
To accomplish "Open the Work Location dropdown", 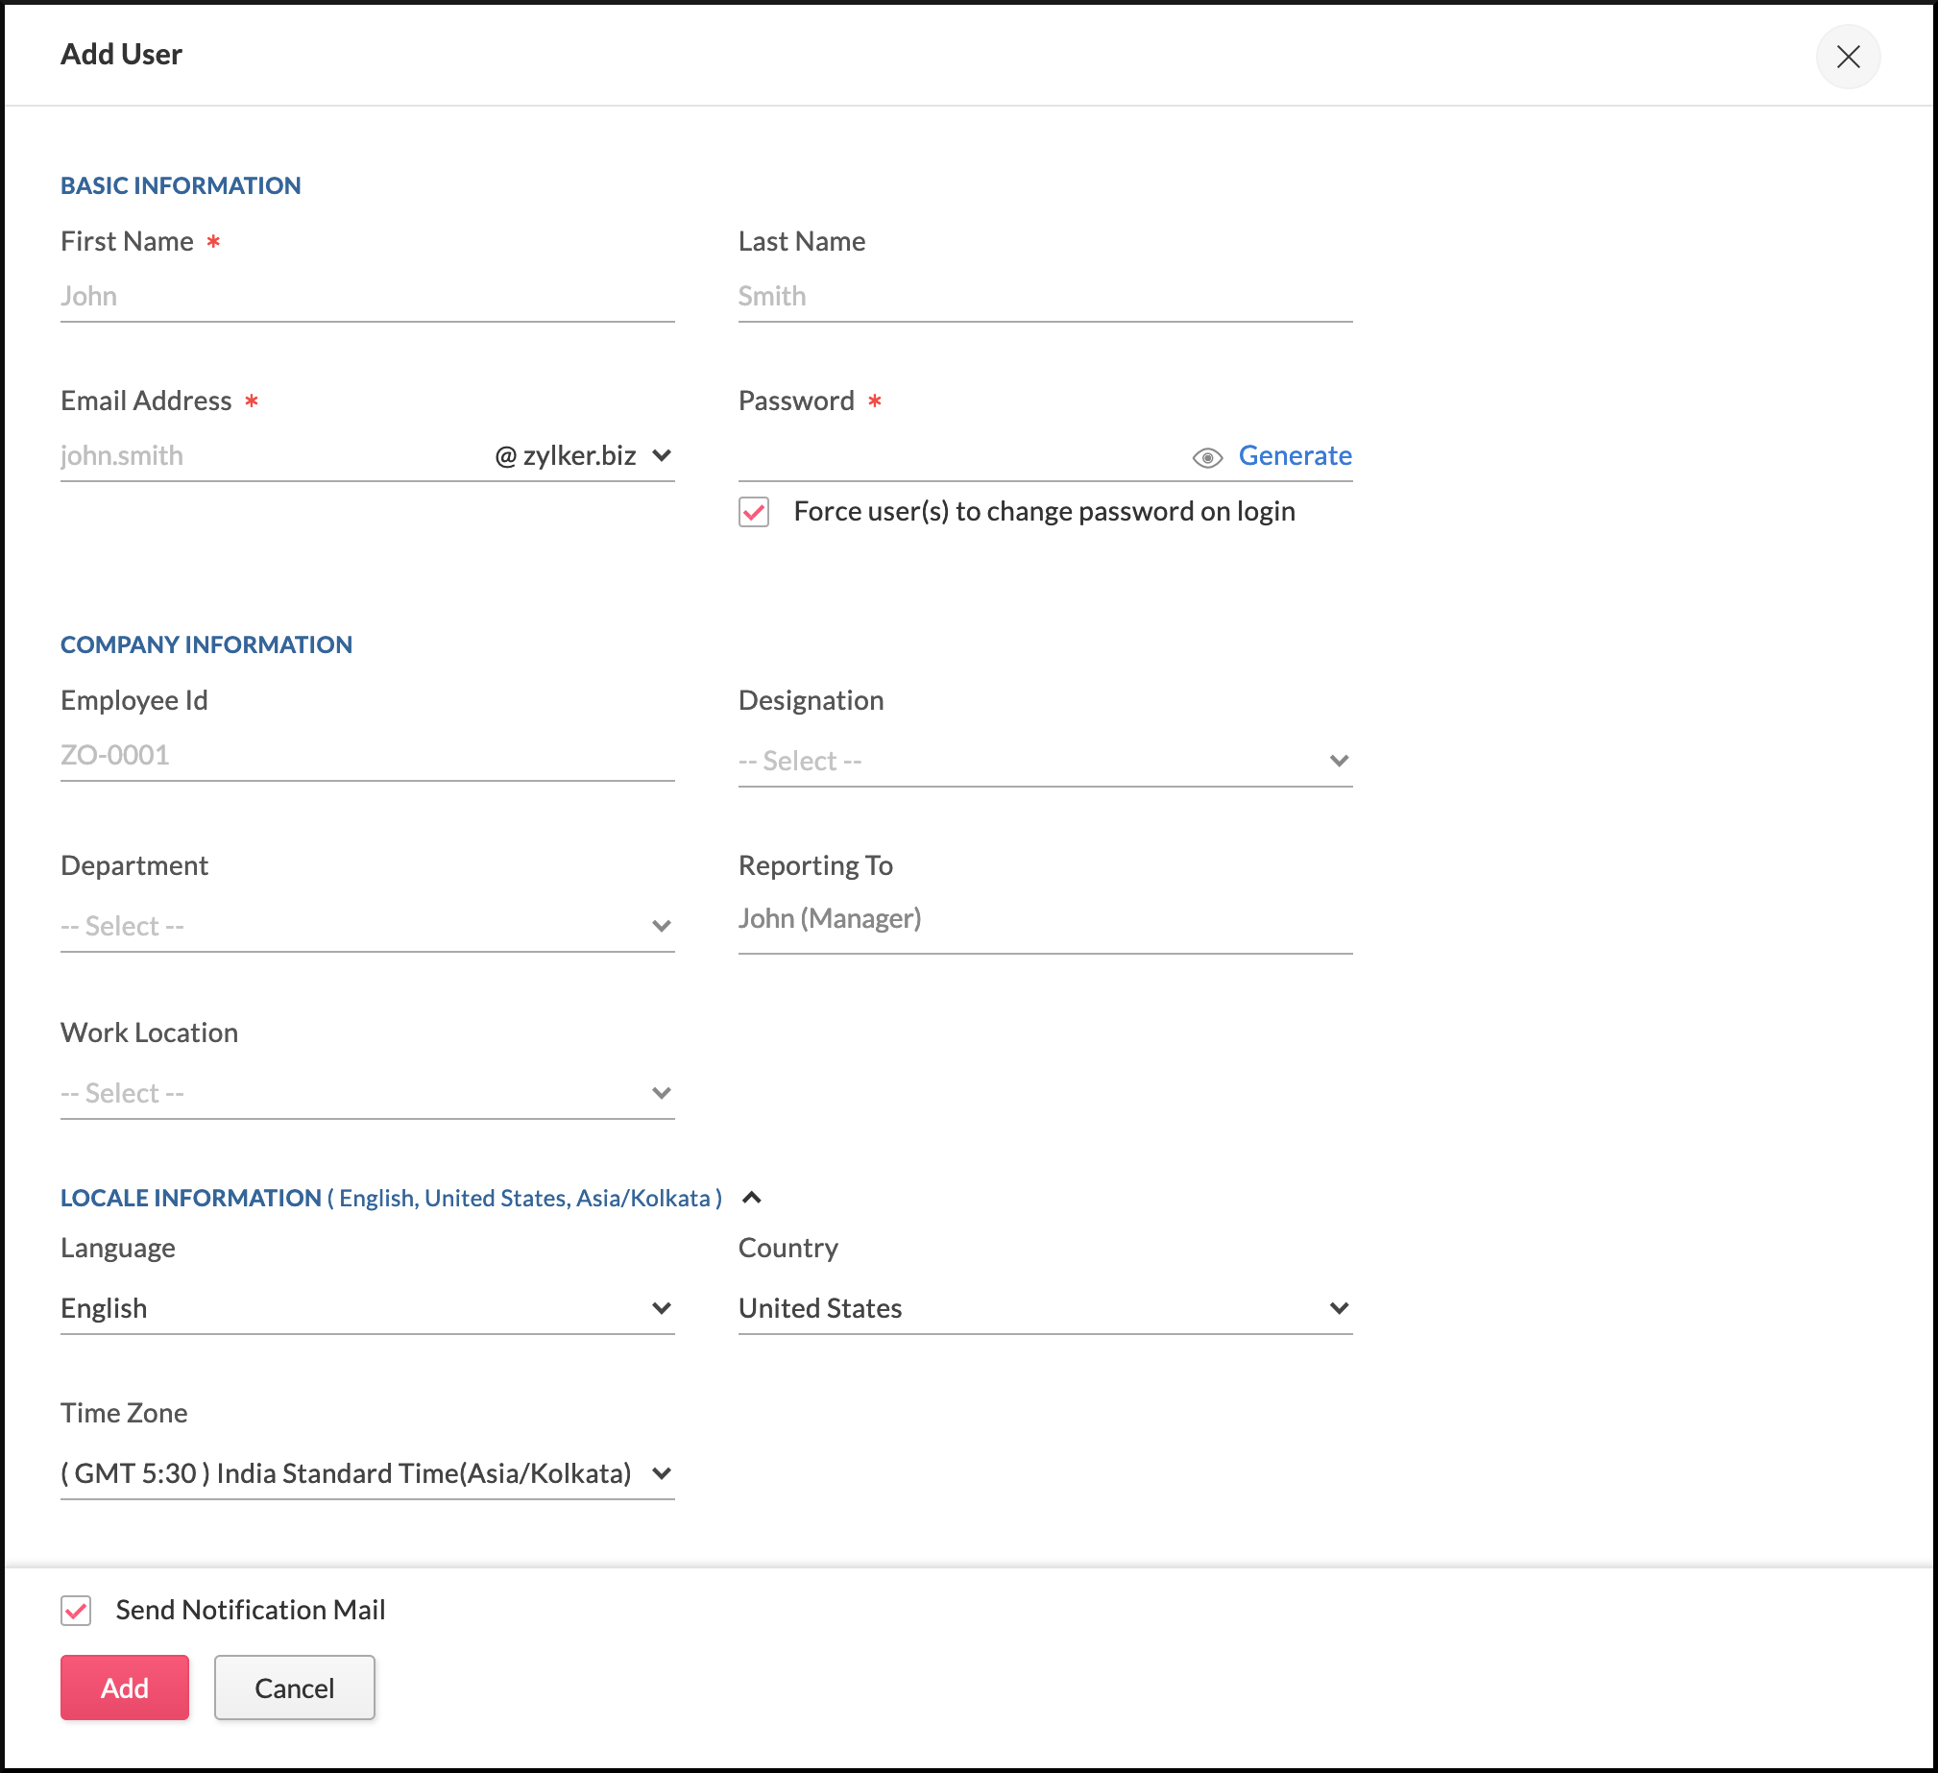I will click(x=366, y=1093).
